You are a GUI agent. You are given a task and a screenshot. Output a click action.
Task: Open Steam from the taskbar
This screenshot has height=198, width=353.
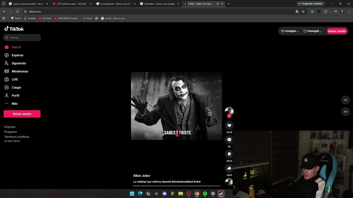[221, 194]
